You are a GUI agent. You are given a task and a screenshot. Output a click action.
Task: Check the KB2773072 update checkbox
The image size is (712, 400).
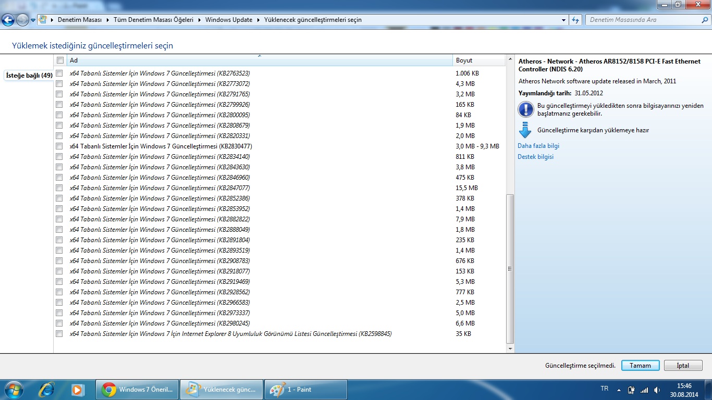59,83
